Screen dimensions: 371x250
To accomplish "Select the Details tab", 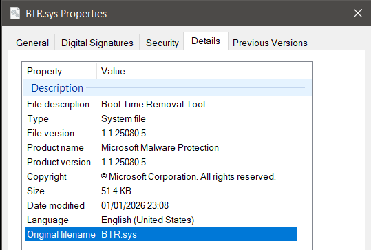I will click(206, 41).
